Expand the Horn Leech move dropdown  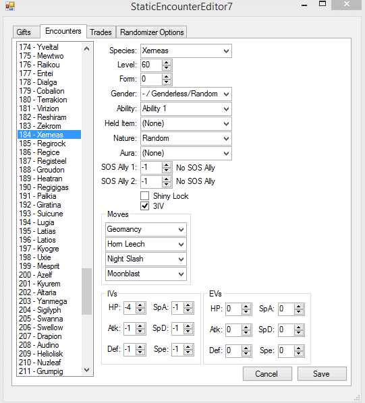(146, 244)
